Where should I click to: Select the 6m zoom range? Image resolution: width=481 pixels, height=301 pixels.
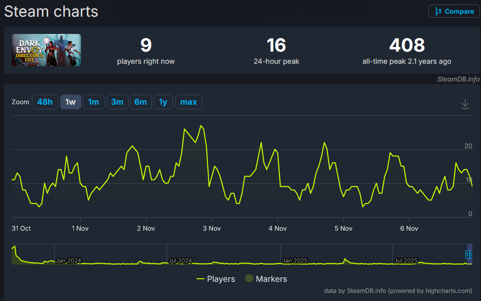[x=141, y=102]
